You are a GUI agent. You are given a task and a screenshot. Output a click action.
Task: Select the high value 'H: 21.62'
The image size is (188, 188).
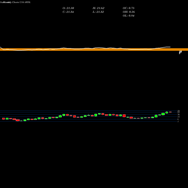99,8
